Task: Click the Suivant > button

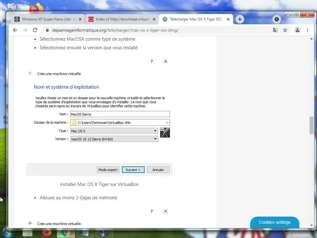Action: (x=133, y=170)
